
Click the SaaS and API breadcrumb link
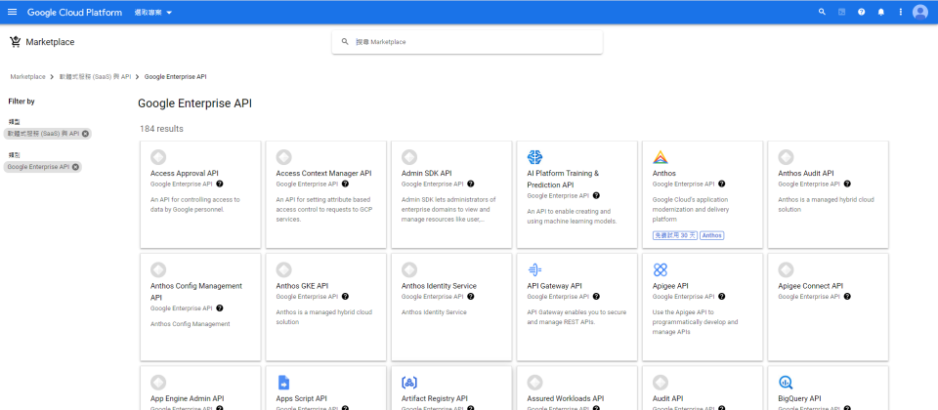coord(95,76)
